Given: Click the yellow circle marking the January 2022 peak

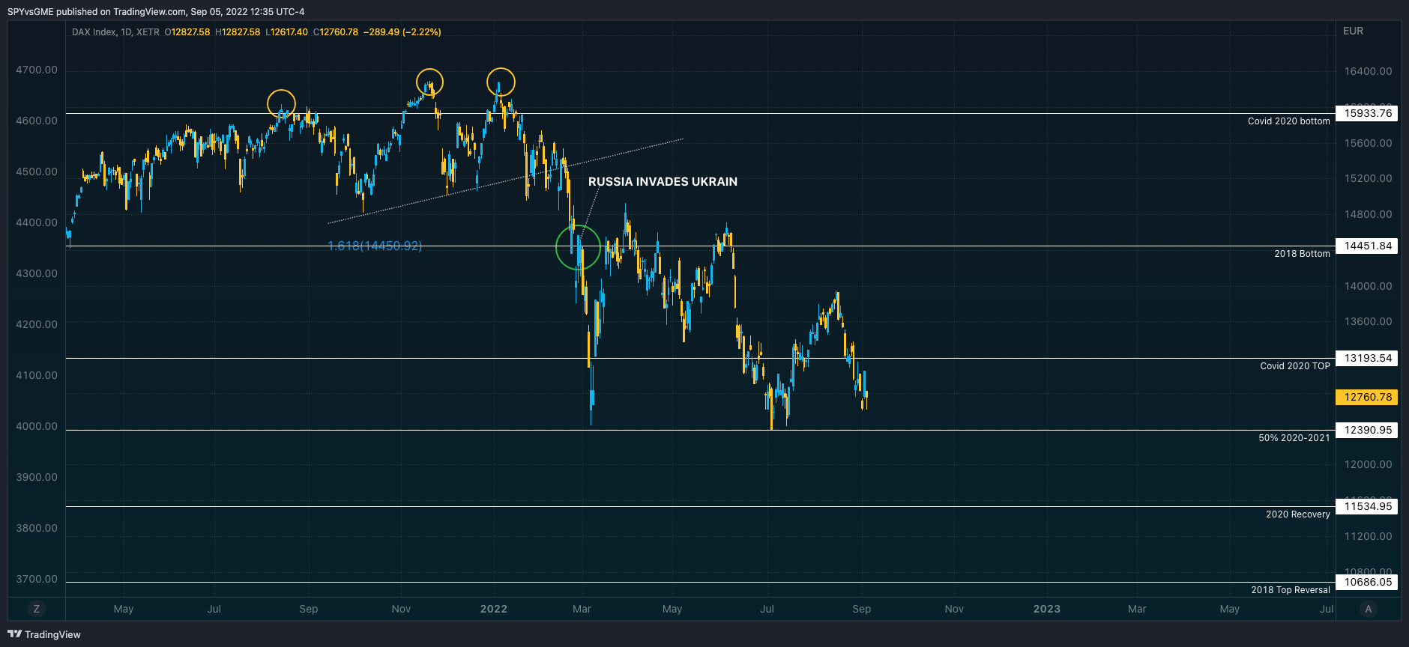Looking at the screenshot, I should 501,82.
